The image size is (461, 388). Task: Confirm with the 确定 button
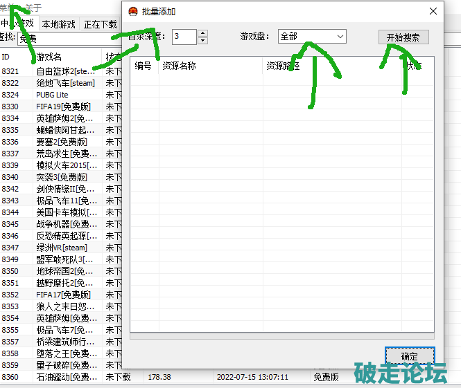[410, 356]
